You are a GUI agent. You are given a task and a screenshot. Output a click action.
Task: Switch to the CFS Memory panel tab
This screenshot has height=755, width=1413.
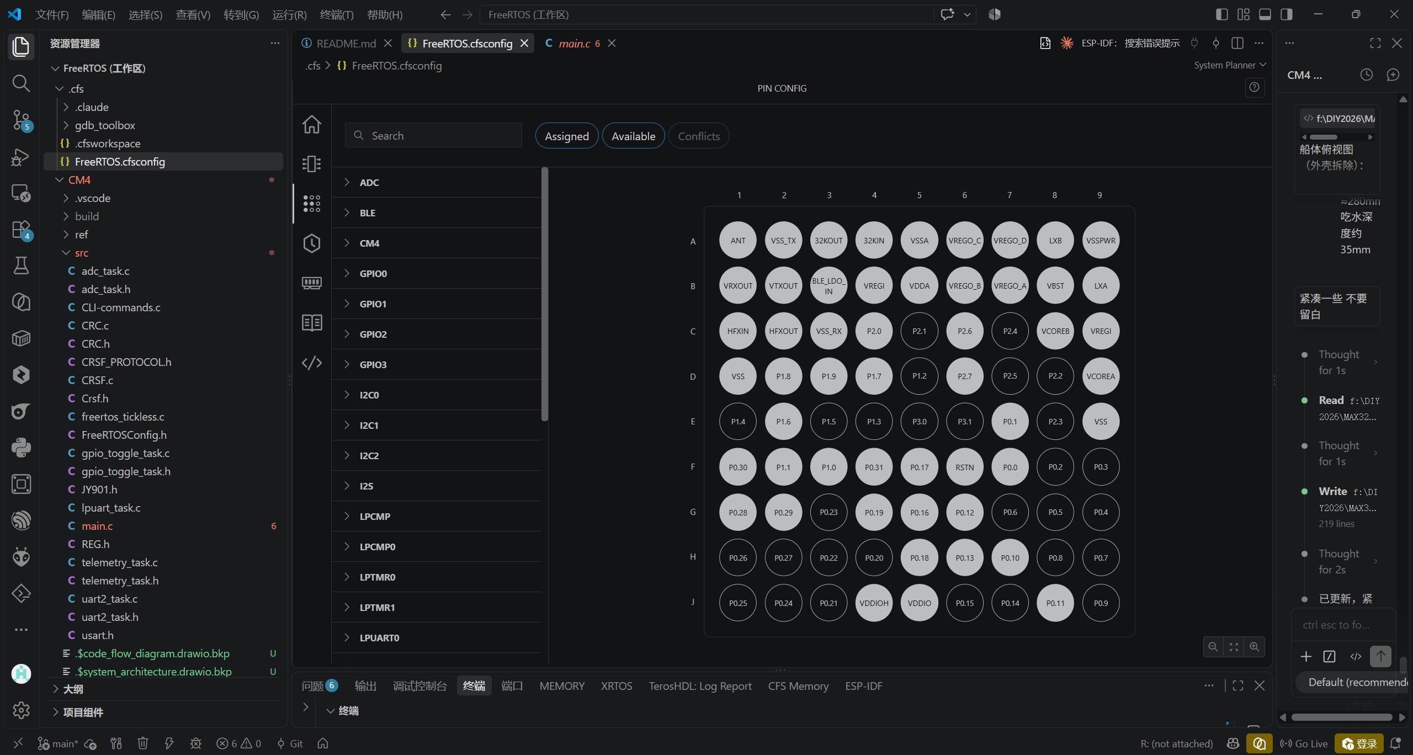point(798,685)
